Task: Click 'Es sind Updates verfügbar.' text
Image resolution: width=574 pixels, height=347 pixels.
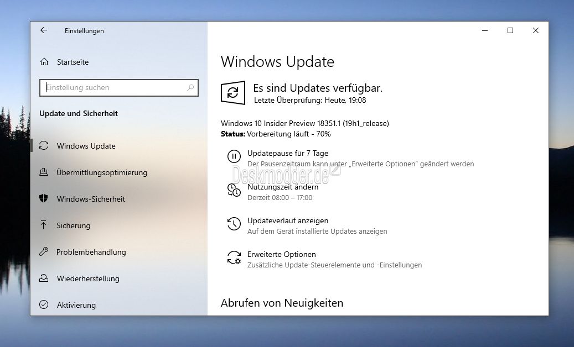Action: (x=318, y=88)
